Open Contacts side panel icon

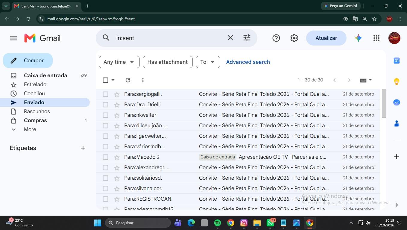(x=397, y=123)
